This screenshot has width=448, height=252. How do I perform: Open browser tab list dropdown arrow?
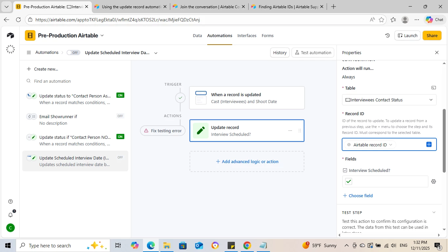[x=7, y=7]
